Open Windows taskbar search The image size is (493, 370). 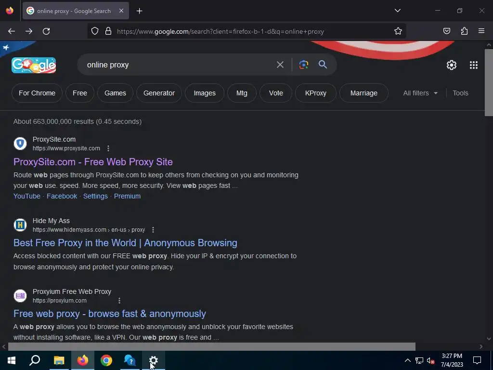pyautogui.click(x=35, y=360)
